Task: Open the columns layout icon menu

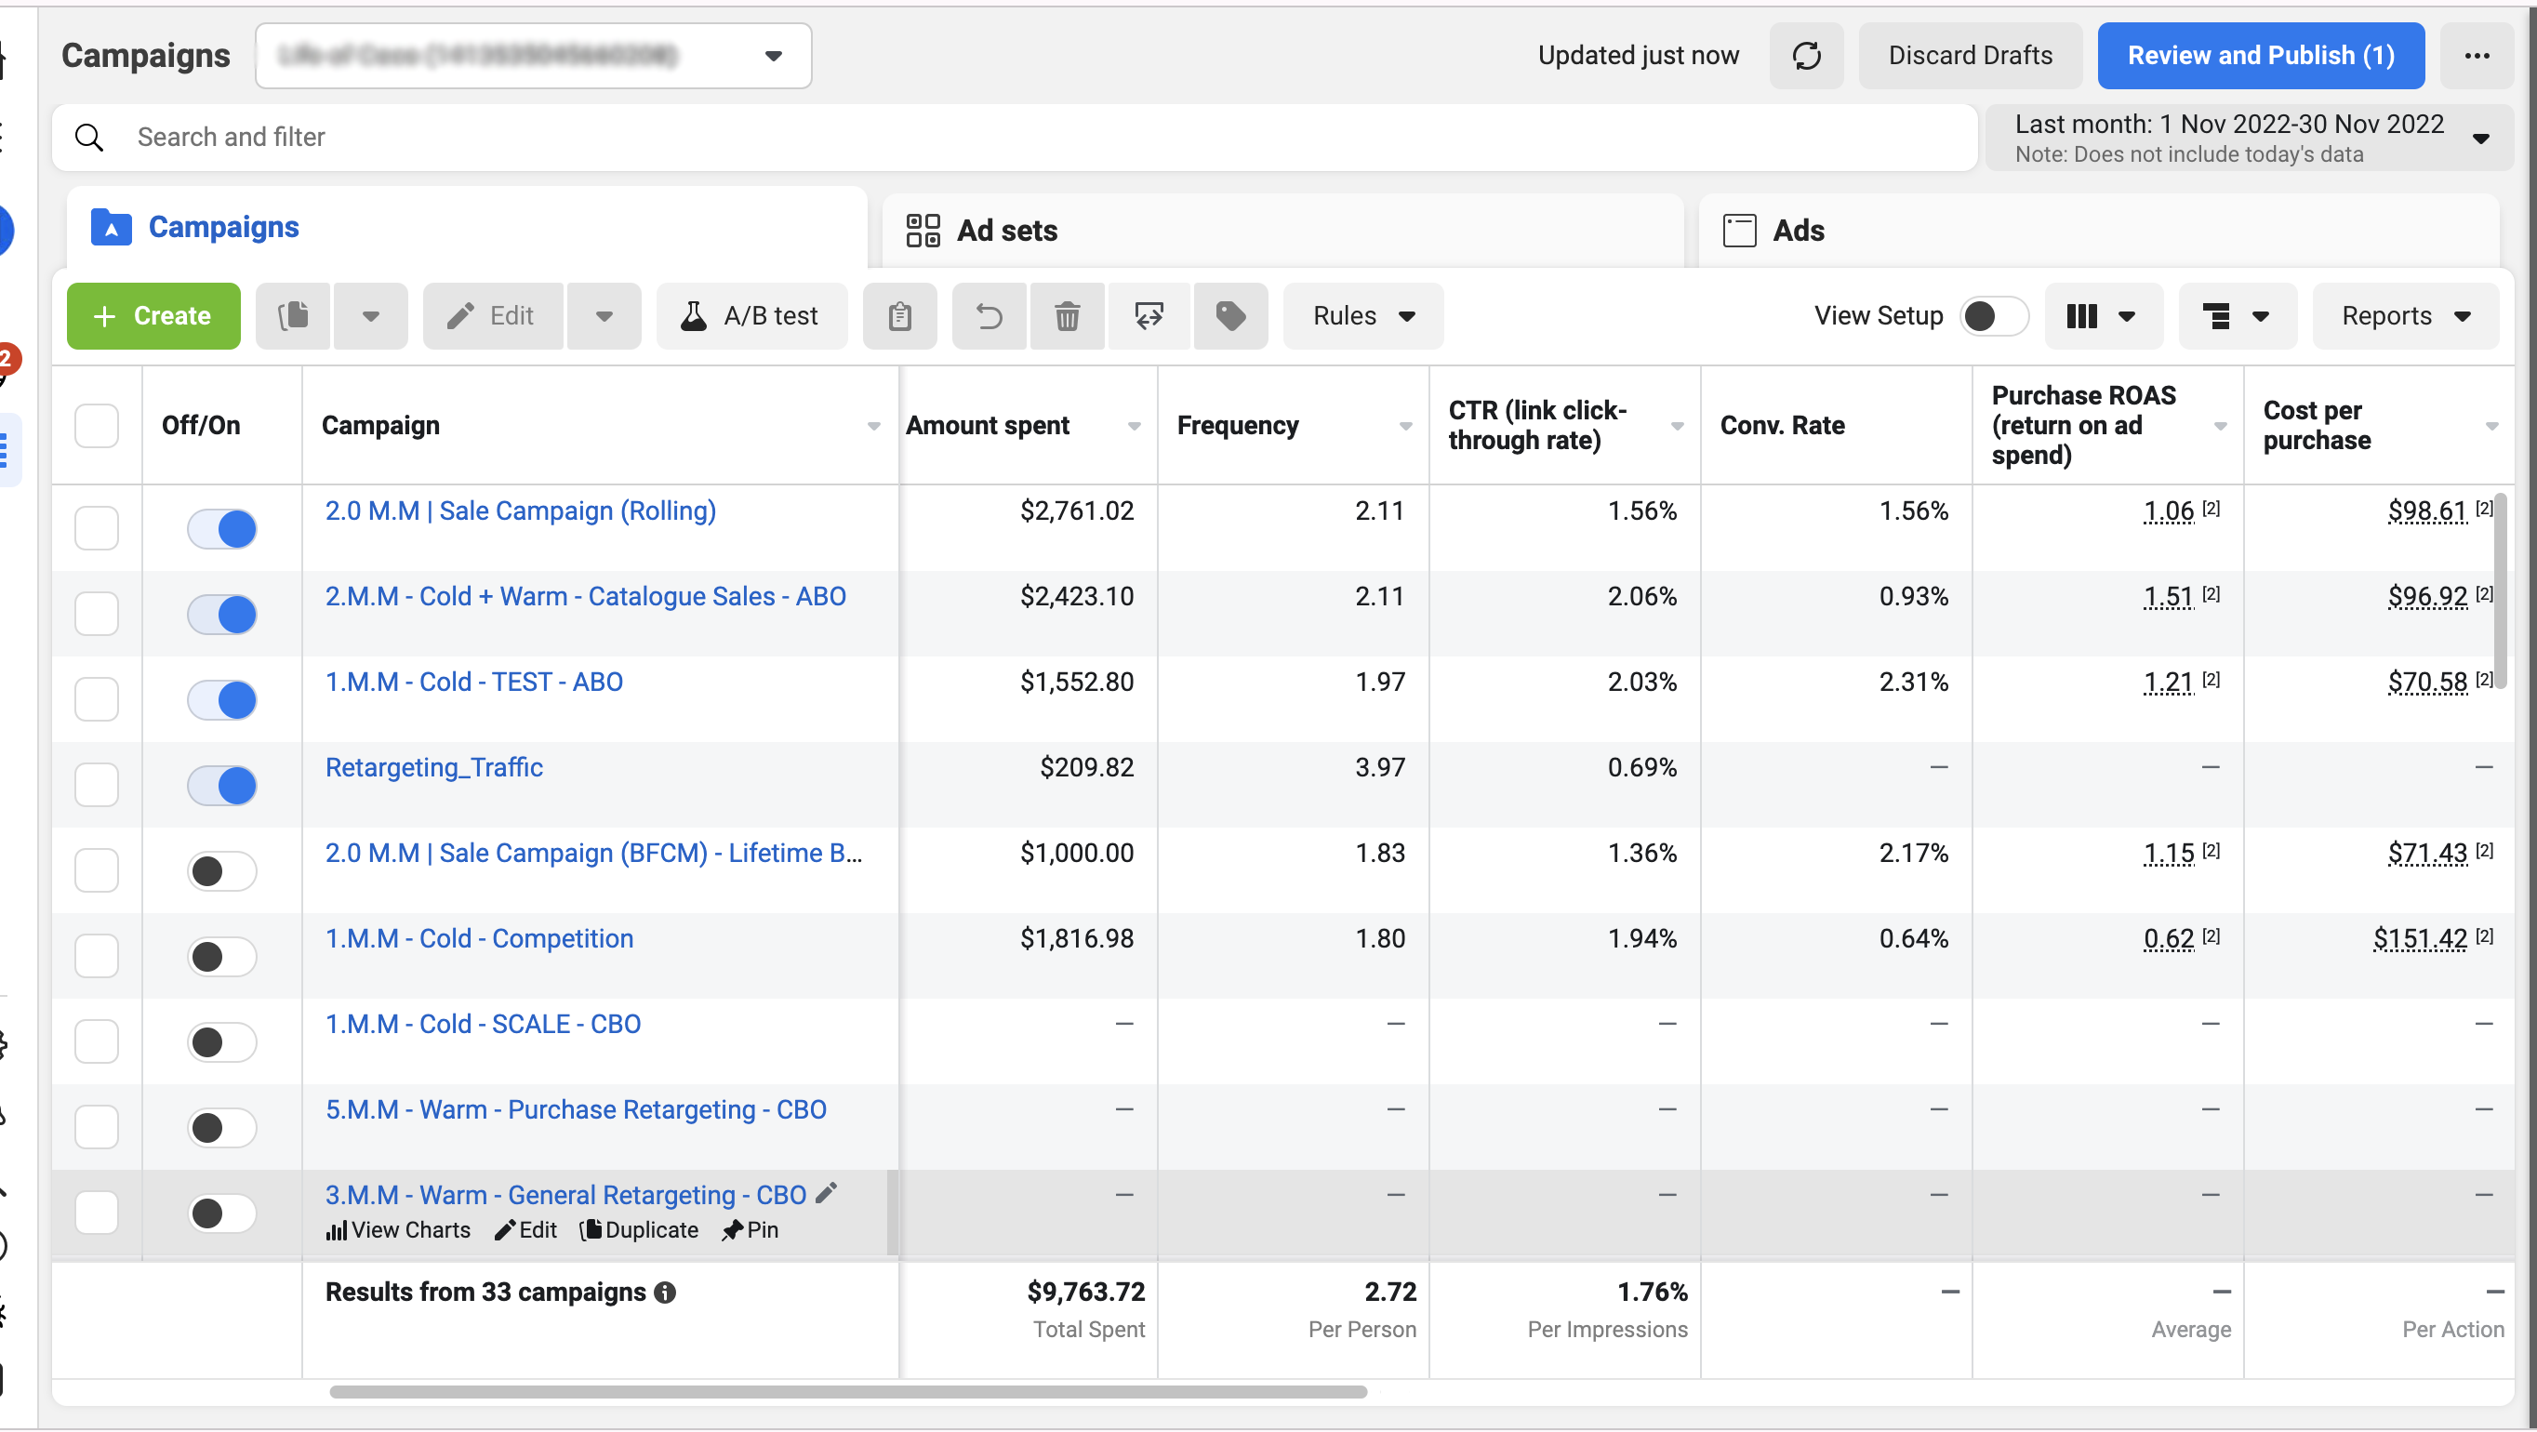Action: (x=2102, y=316)
